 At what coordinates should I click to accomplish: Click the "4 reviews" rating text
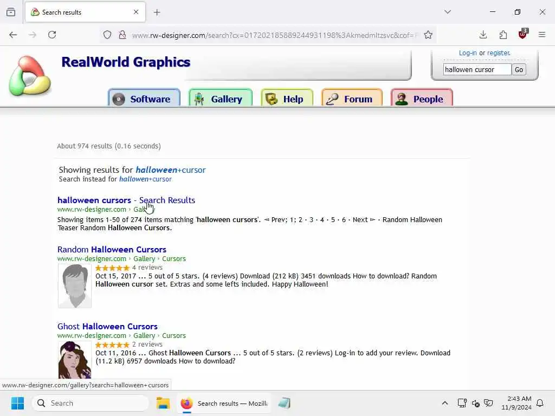pos(147,268)
